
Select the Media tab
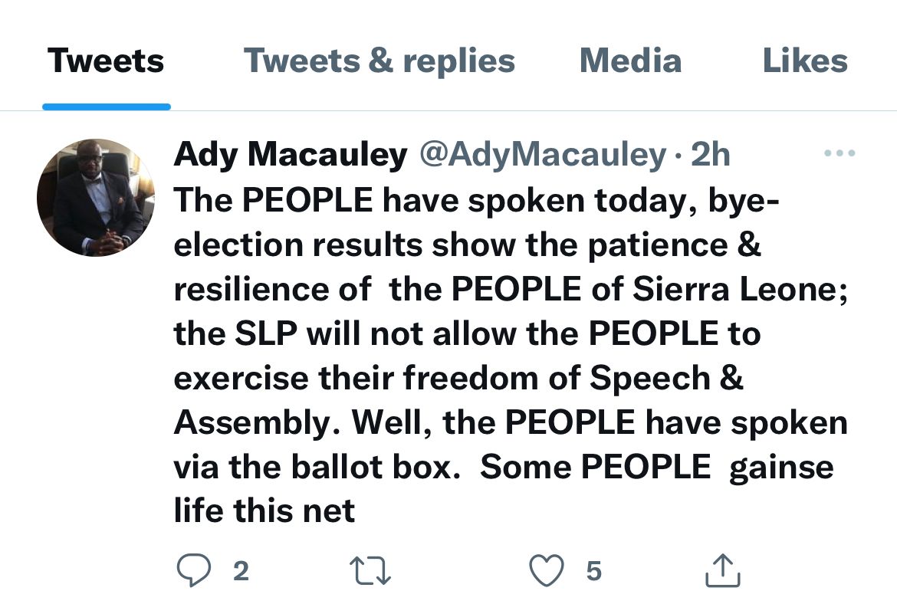630,61
